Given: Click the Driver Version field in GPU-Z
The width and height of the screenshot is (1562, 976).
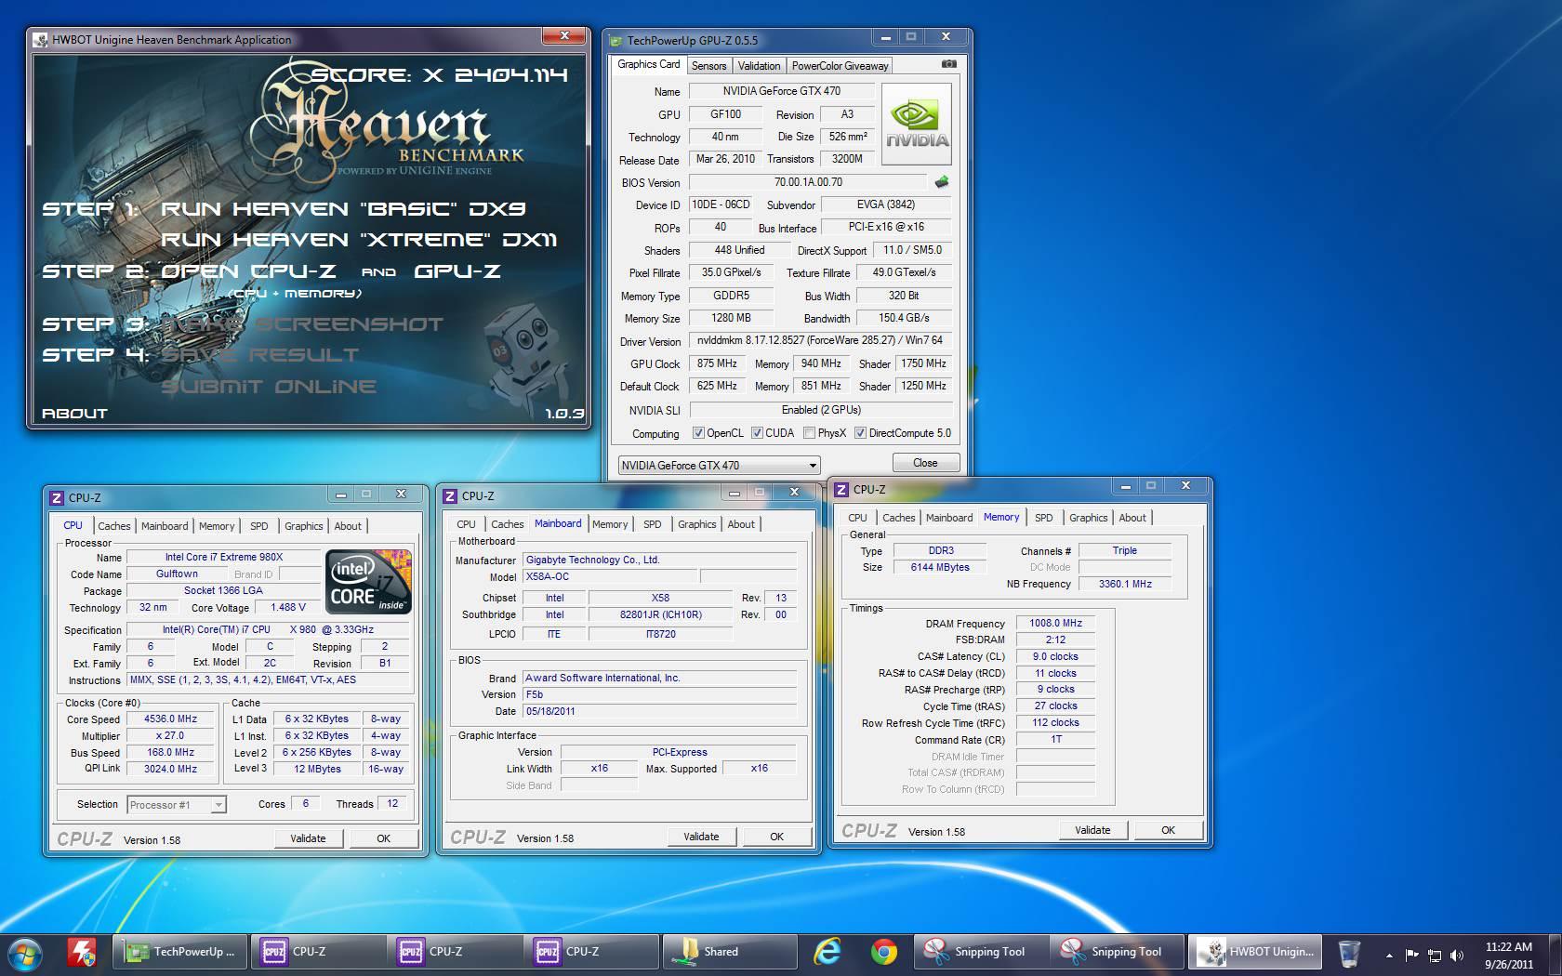Looking at the screenshot, I should click(820, 340).
